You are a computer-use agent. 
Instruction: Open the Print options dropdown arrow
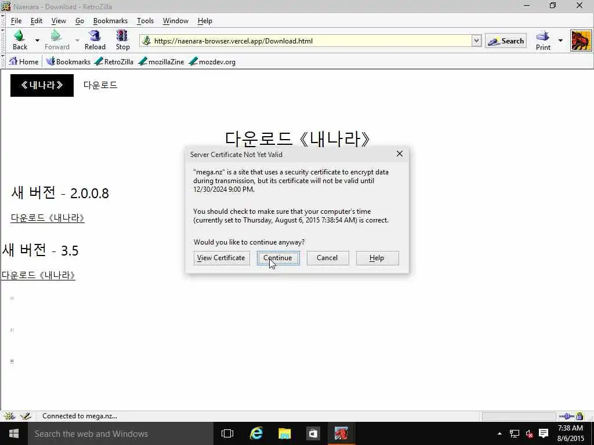click(560, 41)
